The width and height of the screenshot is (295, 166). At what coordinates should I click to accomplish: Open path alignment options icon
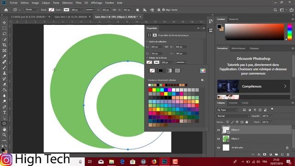click(x=145, y=10)
